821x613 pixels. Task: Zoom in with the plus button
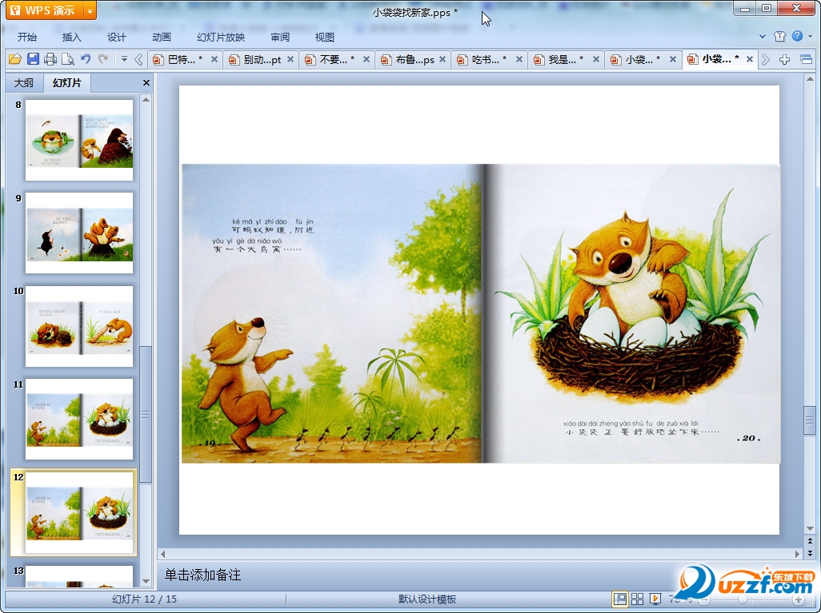(798, 599)
